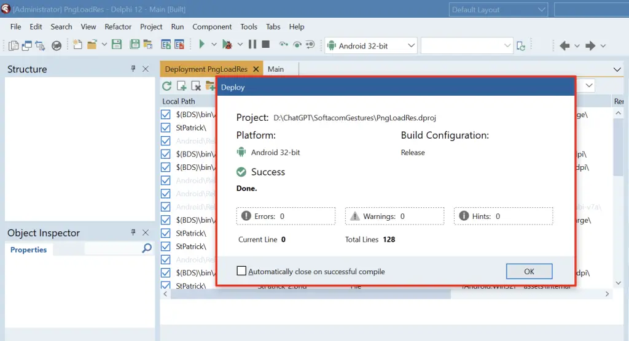
Task: Click the refresh device icon beside the empty combo box
Action: coord(521,46)
